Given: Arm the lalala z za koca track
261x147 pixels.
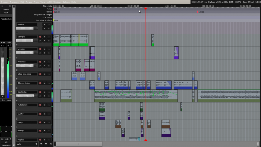Looking at the screenshot, I should pos(40,74).
